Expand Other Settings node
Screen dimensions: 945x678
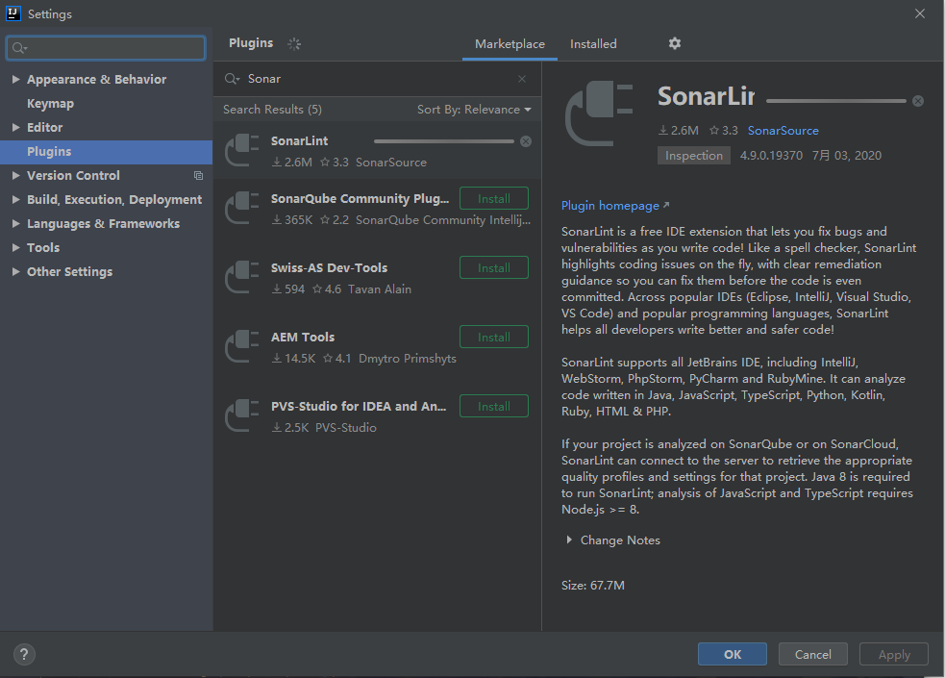16,272
